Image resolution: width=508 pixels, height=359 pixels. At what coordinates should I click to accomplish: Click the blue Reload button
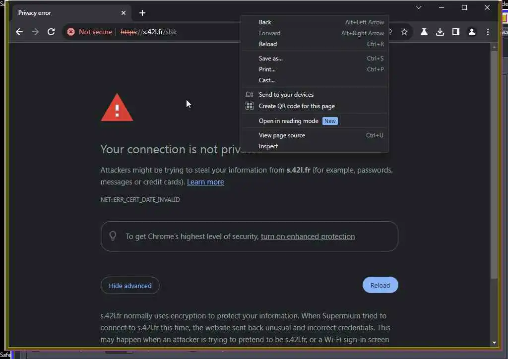(x=380, y=285)
